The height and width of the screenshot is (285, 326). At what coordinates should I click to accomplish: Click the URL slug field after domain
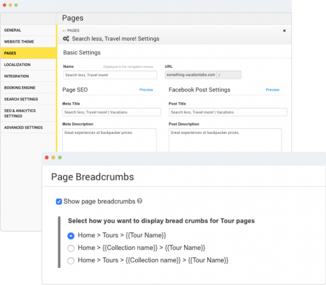[x=229, y=75]
